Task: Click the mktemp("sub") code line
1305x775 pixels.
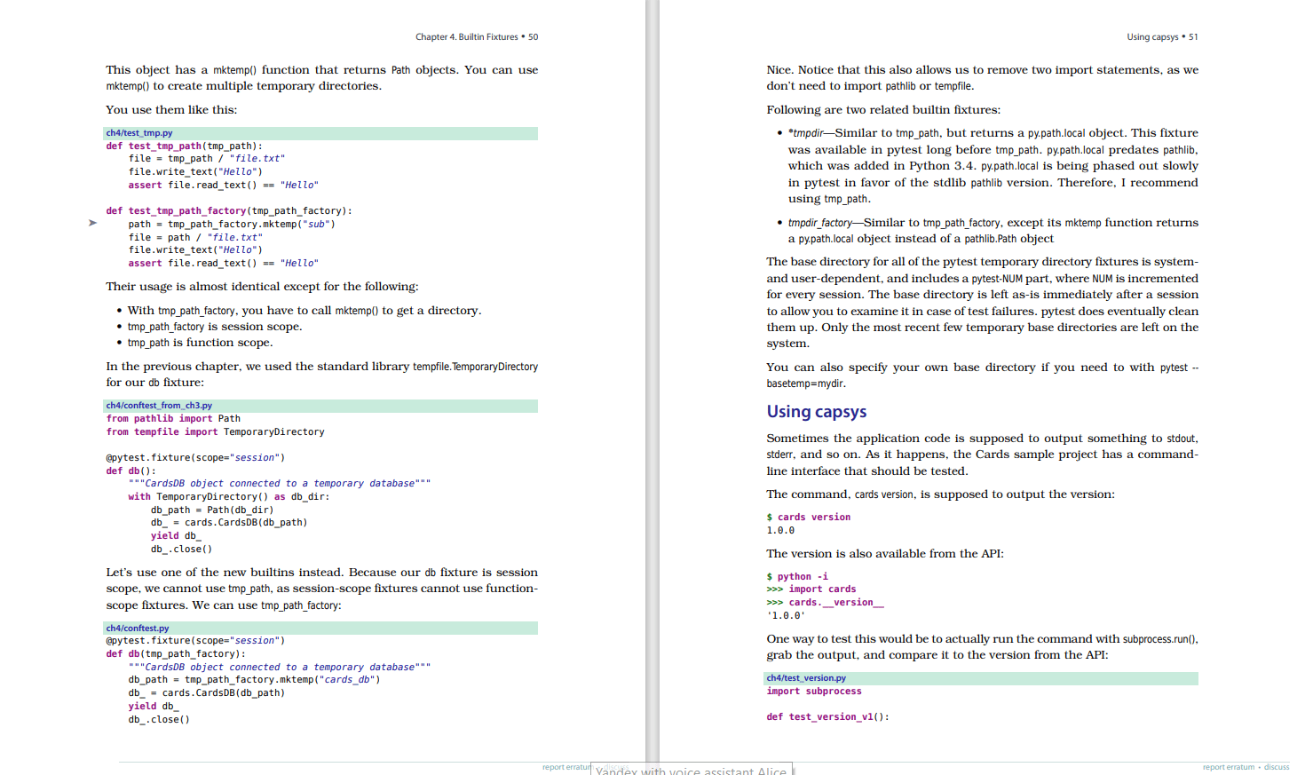Action: (233, 225)
